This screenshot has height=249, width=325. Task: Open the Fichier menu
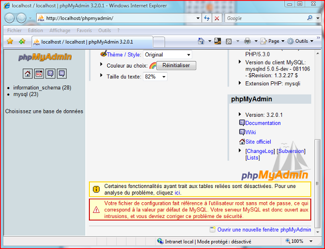(14, 30)
